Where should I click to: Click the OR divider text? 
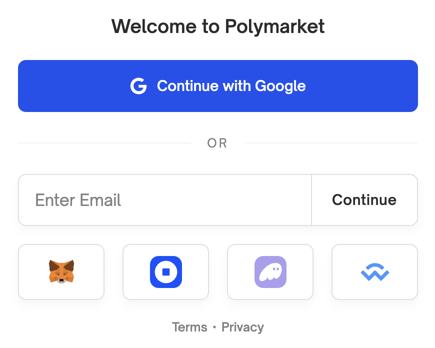click(217, 143)
